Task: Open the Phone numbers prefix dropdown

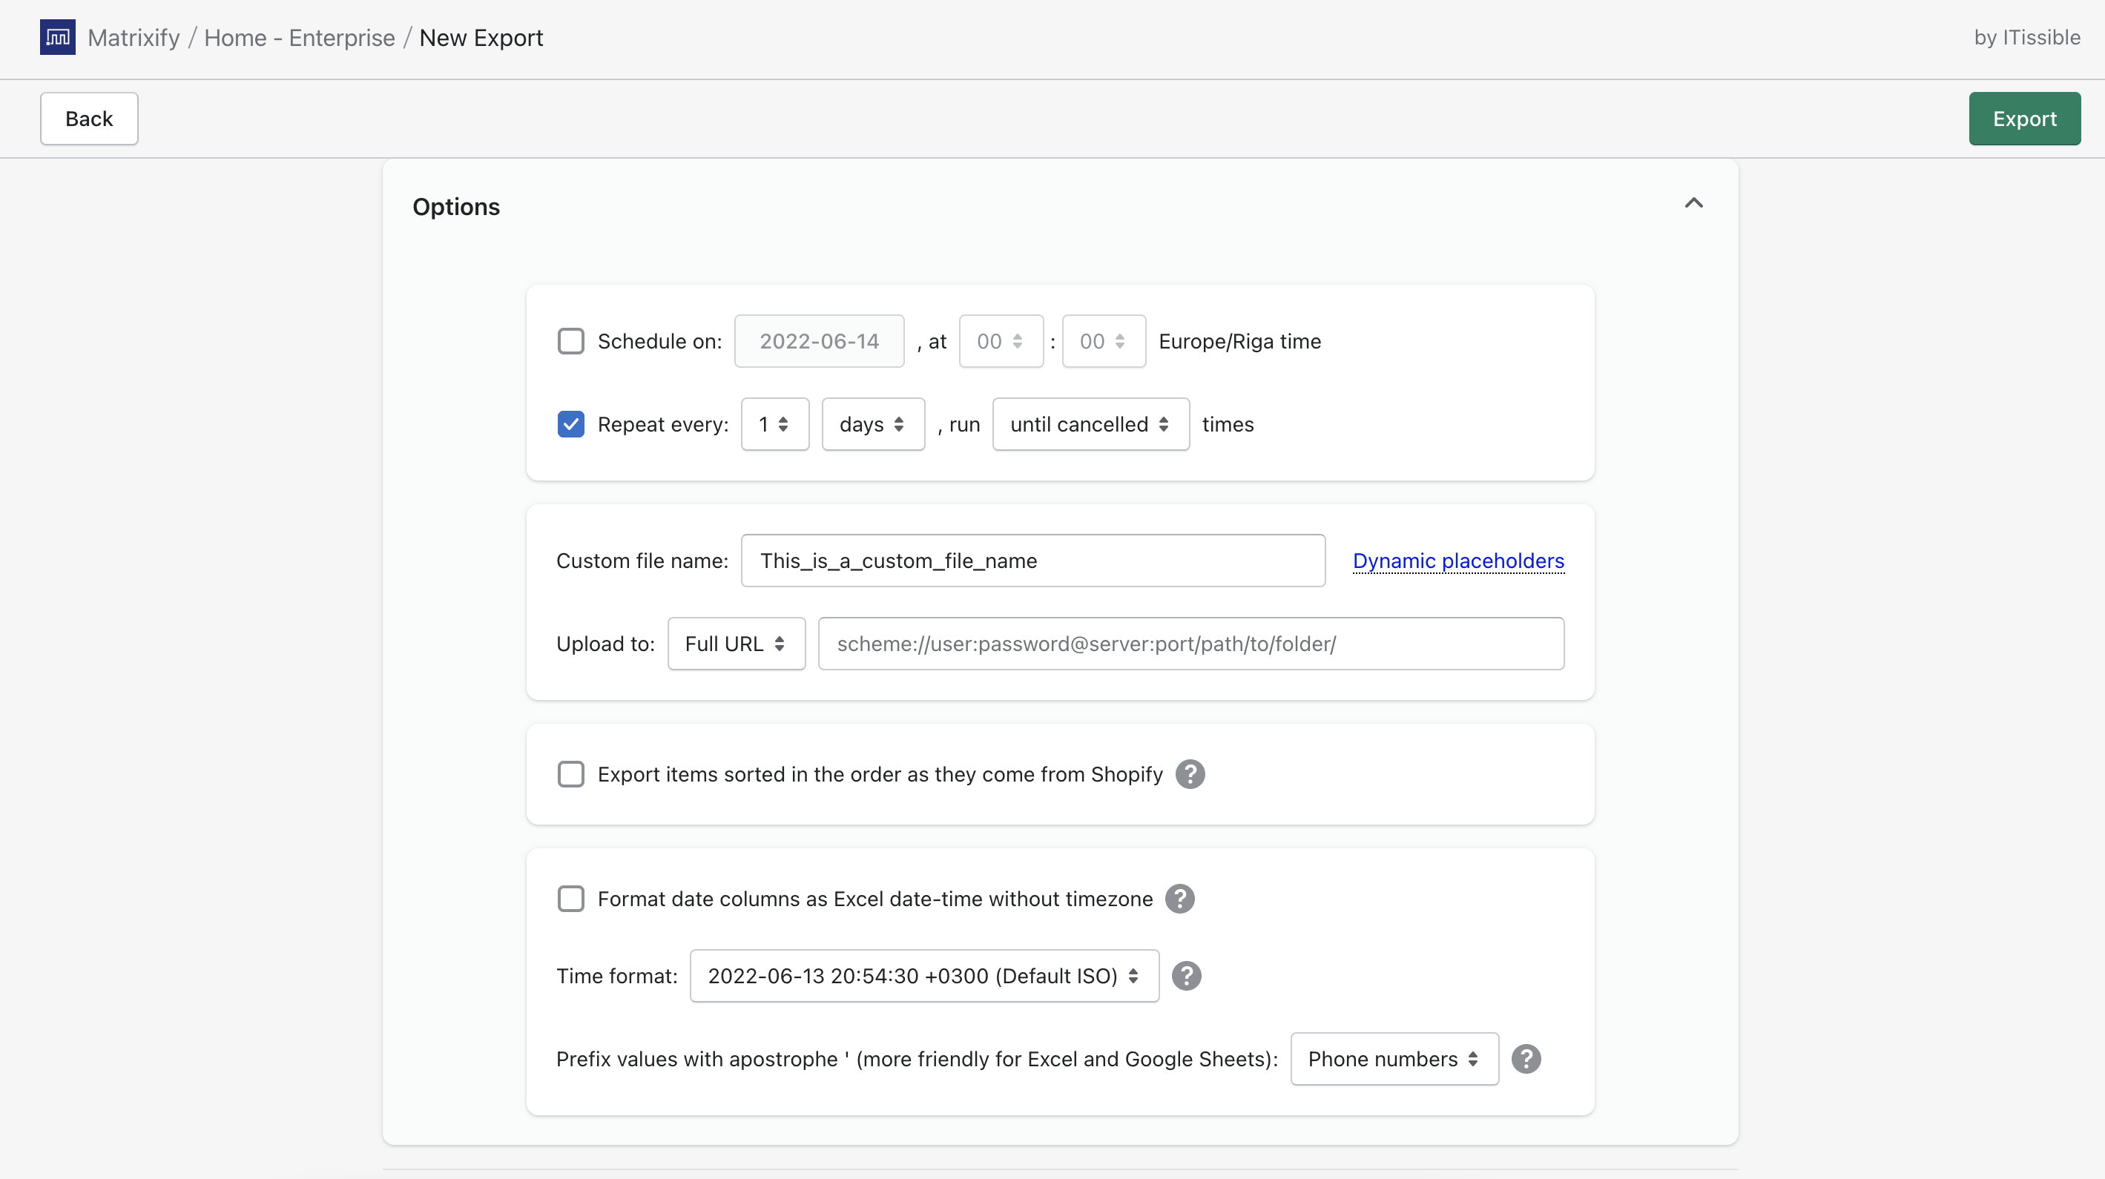Action: click(1393, 1059)
